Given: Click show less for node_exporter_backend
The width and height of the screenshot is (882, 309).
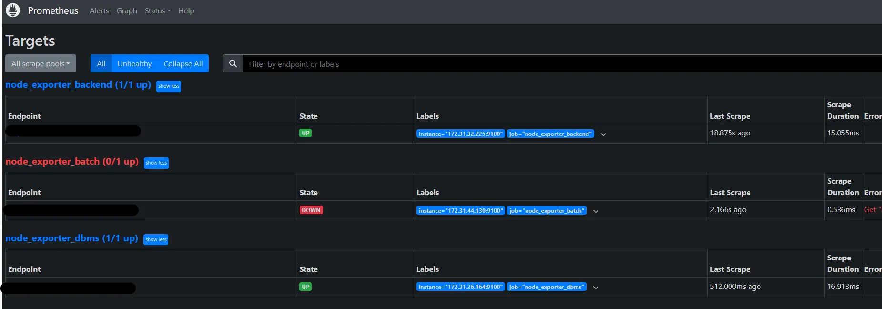Looking at the screenshot, I should coord(169,86).
